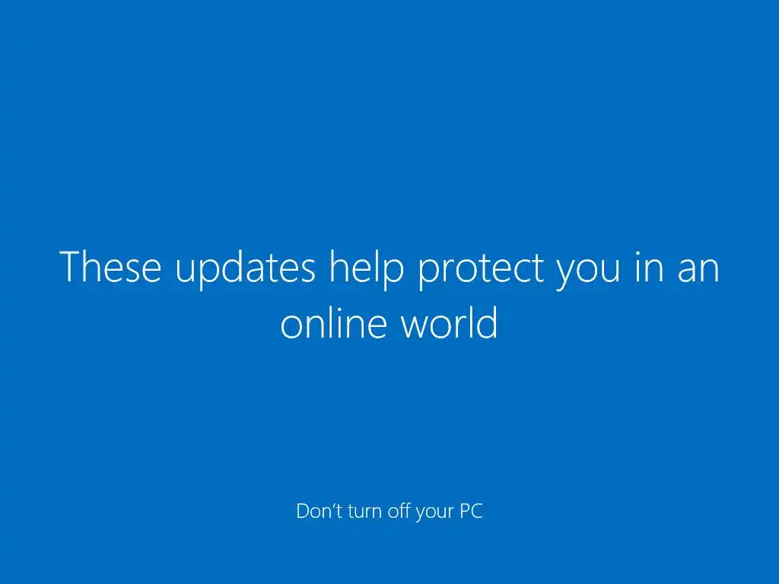
Task: Click the word "Don't" in the bottom message
Action: [x=319, y=511]
